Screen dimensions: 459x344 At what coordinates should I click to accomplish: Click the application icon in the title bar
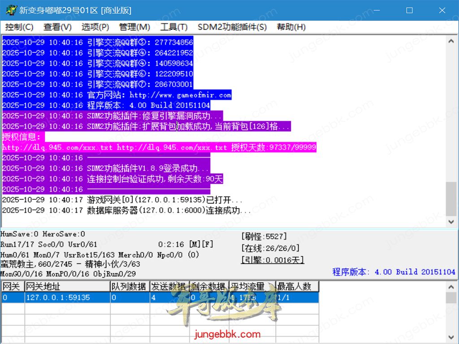point(11,10)
